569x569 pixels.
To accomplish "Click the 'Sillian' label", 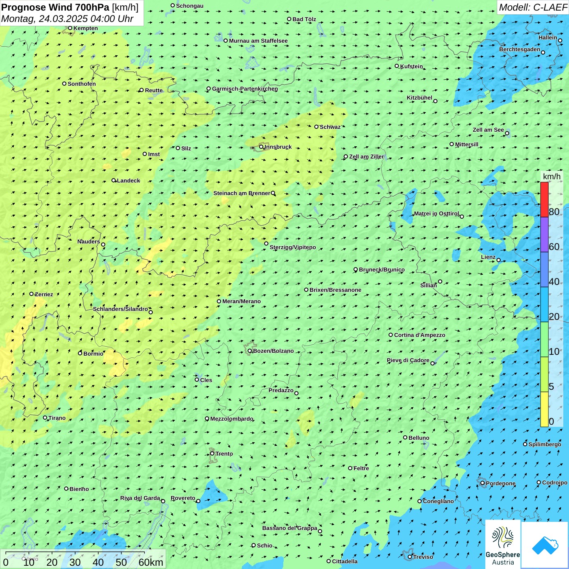I will click(x=428, y=285).
